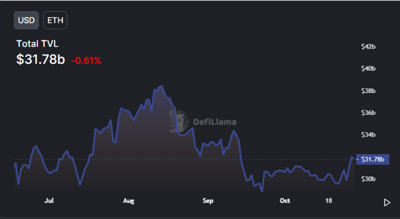Click the $42b y-axis label
This screenshot has height=219, width=400.
[369, 47]
